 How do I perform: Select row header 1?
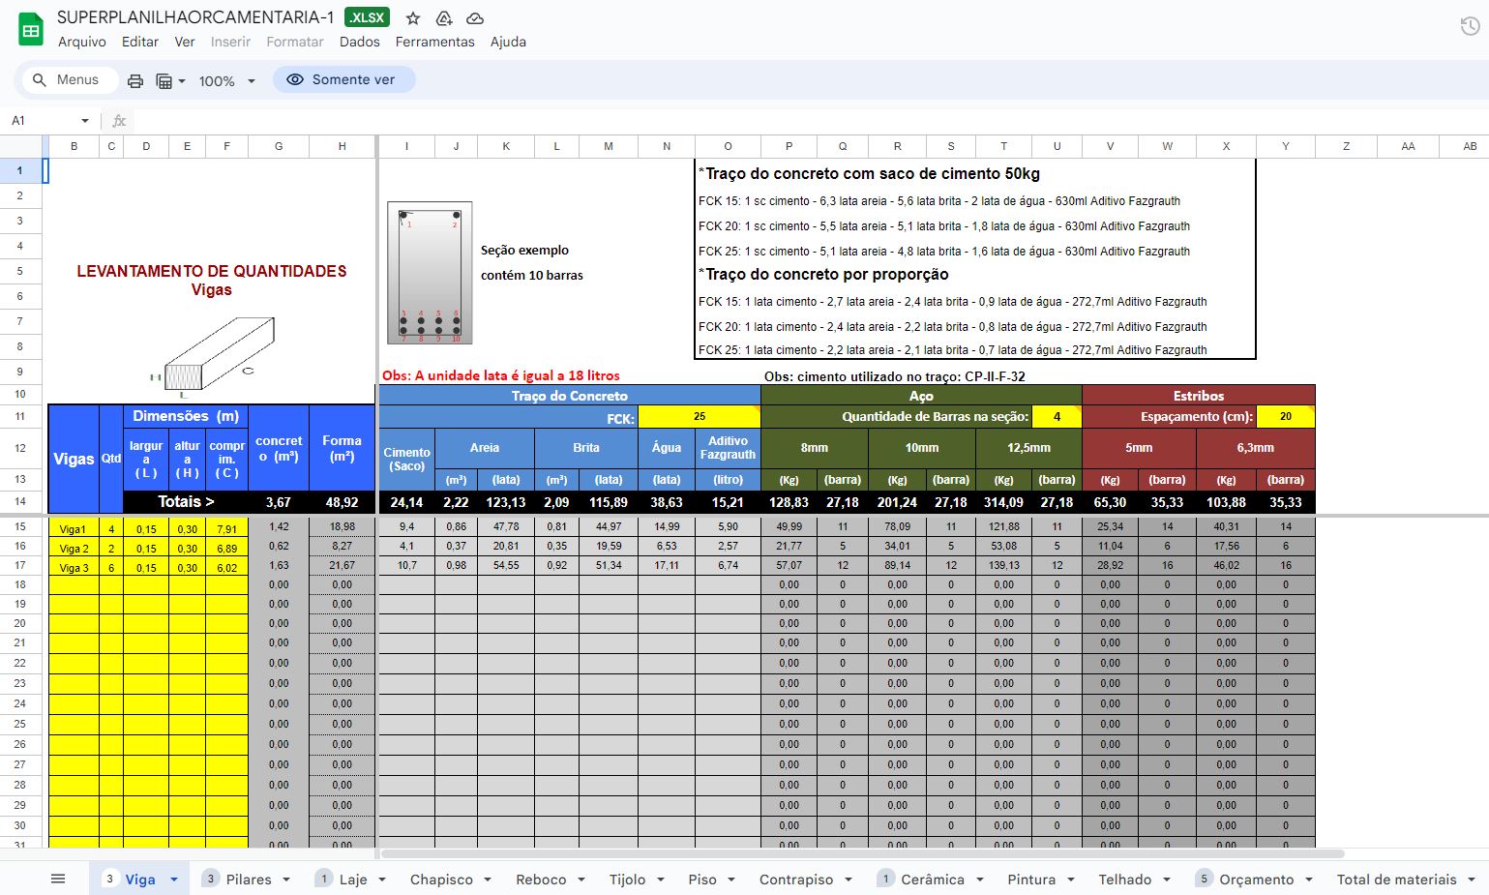19,170
